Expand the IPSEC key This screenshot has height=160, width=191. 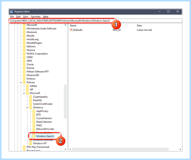pyautogui.click(x=30, y=125)
